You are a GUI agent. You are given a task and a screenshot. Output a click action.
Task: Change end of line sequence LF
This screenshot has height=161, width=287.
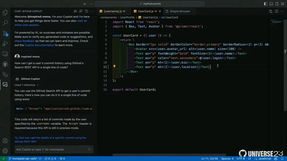(x=249, y=159)
